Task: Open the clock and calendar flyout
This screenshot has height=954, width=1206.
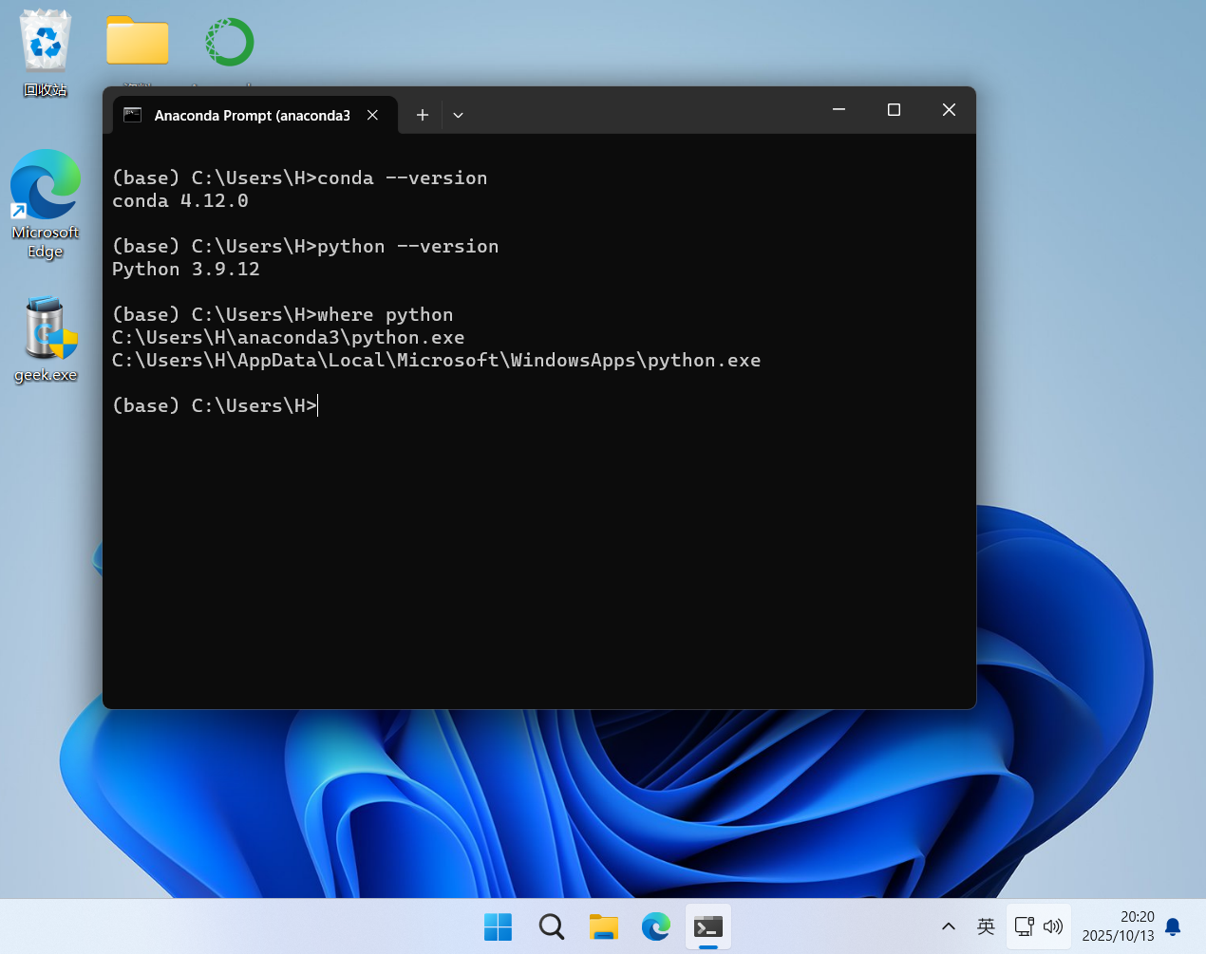Action: click(1118, 926)
